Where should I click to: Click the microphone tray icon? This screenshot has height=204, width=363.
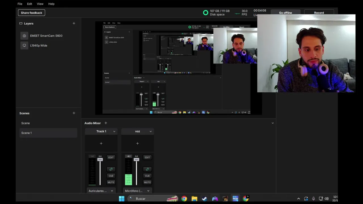click(313, 199)
